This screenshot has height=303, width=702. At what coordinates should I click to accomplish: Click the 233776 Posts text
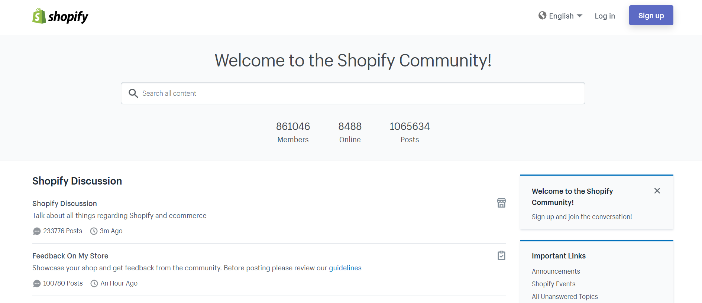point(62,231)
